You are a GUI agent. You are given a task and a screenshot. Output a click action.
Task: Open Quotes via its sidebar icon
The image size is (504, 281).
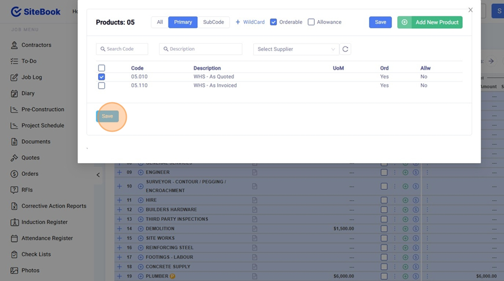pos(15,158)
